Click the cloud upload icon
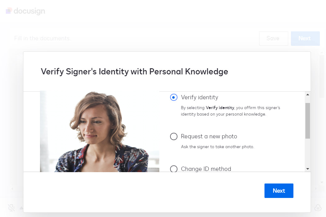Image resolution: width=326 pixels, height=217 pixels. pyautogui.click(x=318, y=208)
